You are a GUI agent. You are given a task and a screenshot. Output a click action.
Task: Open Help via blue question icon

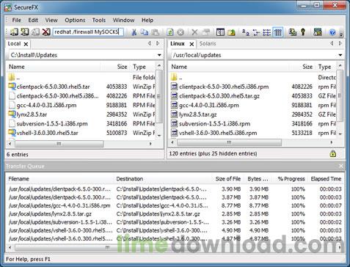pyautogui.click(x=332, y=32)
